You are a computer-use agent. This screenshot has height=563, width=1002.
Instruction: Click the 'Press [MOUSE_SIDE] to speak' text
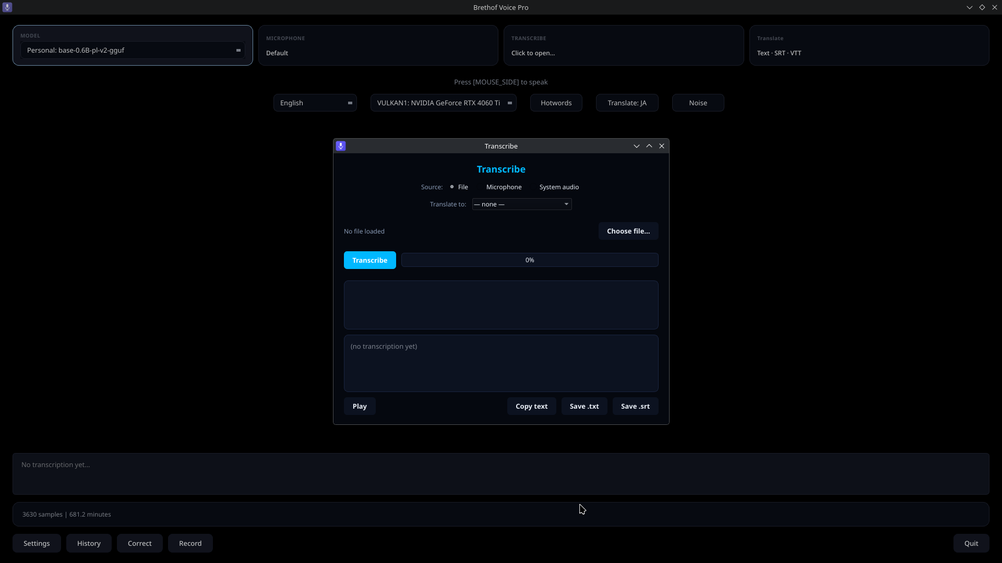click(501, 82)
